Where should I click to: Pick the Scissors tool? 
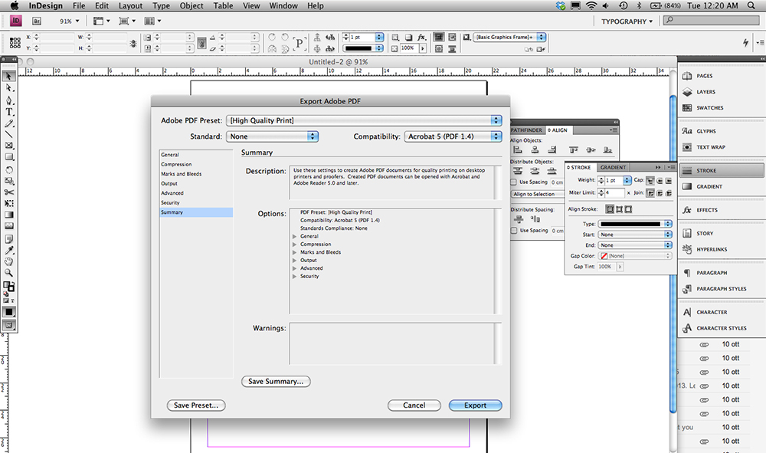[x=9, y=192]
